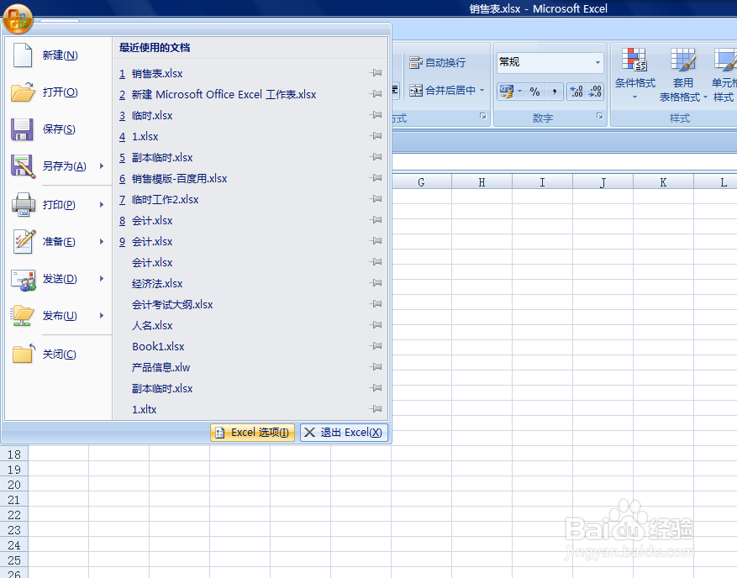Viewport: 737px width, 578px height.
Task: Click the Excel Options (Excel 选项) button
Action: (x=252, y=433)
